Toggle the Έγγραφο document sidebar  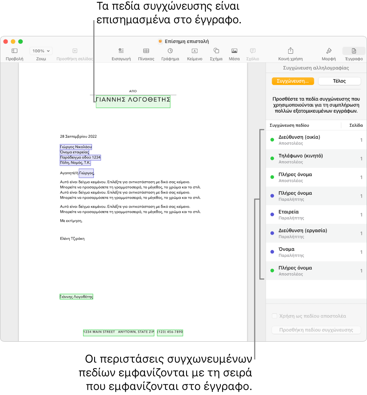[x=354, y=51]
